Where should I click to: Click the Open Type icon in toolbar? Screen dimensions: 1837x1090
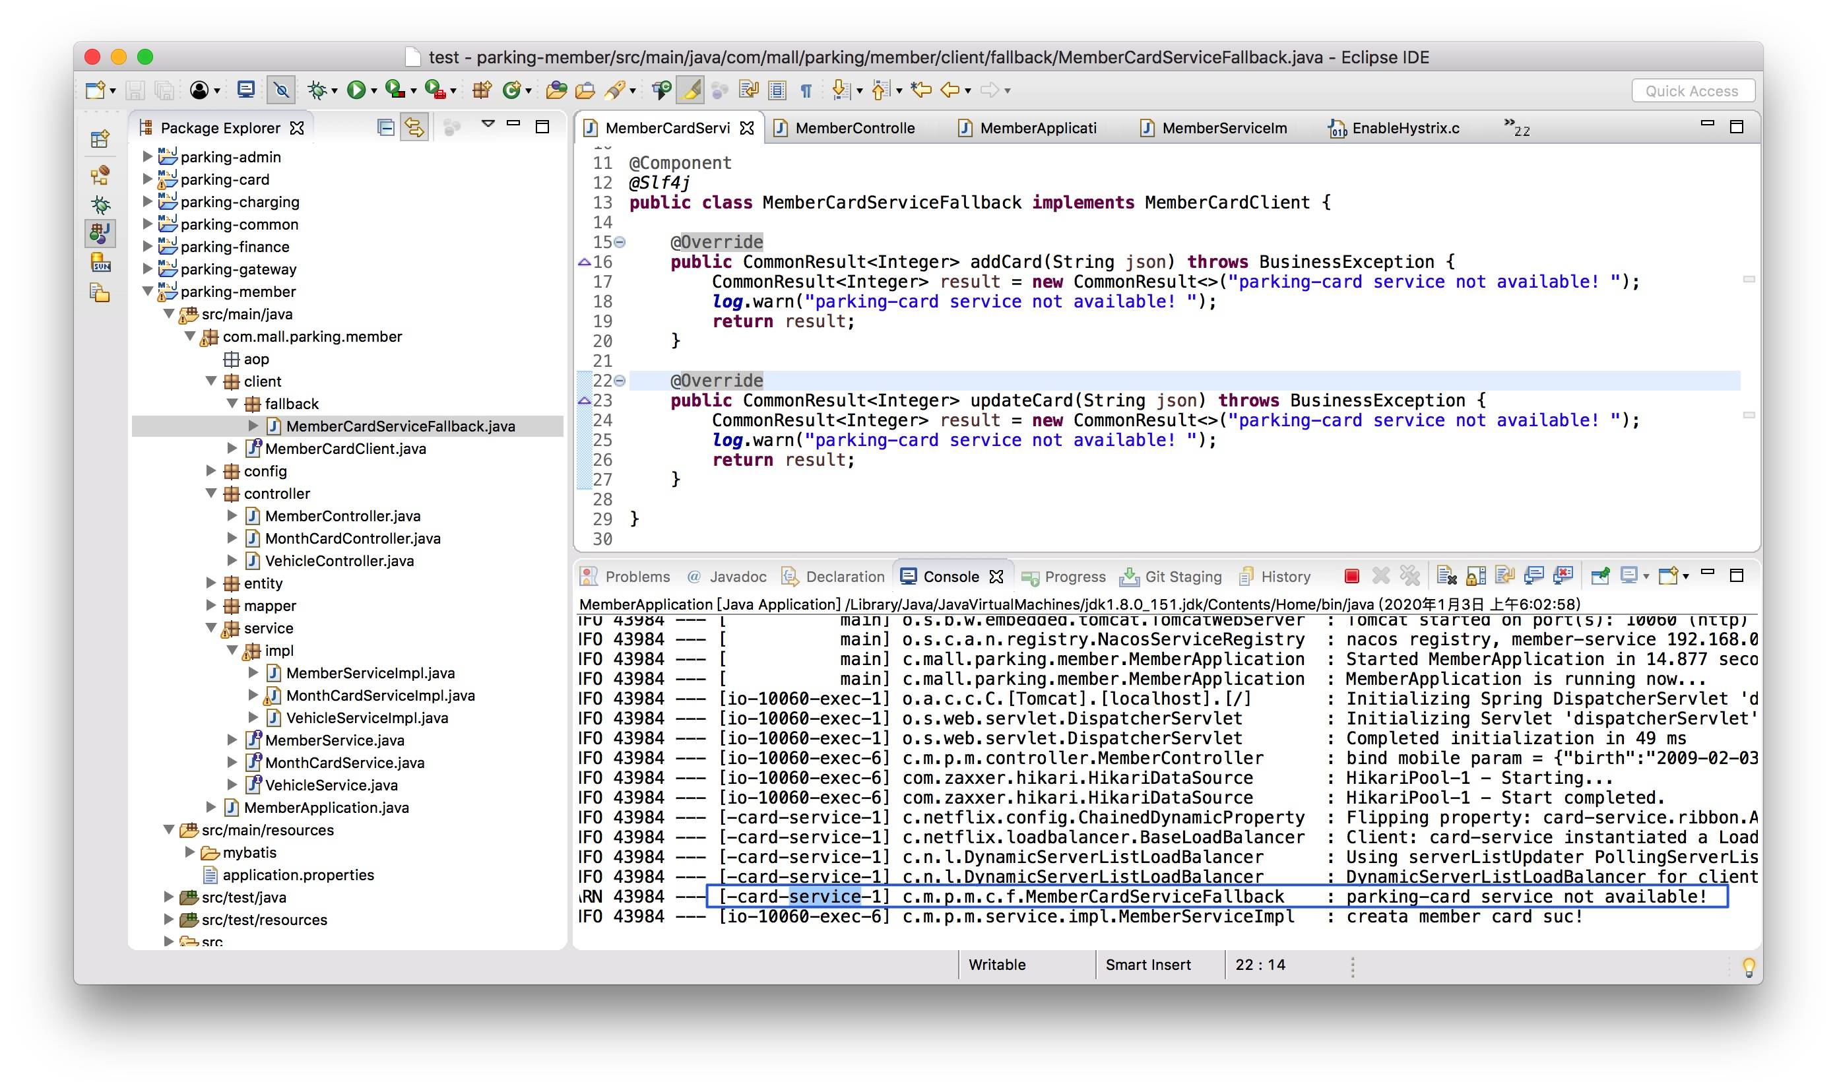tap(556, 90)
